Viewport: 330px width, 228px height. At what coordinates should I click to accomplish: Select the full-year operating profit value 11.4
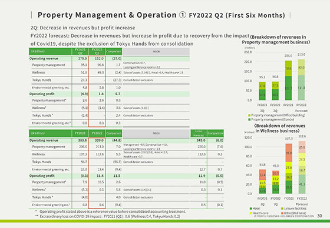[100, 176]
